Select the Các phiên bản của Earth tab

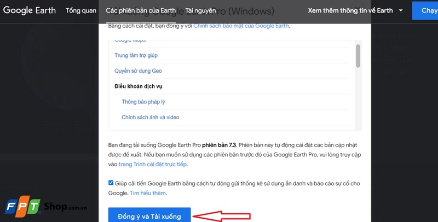point(141,10)
